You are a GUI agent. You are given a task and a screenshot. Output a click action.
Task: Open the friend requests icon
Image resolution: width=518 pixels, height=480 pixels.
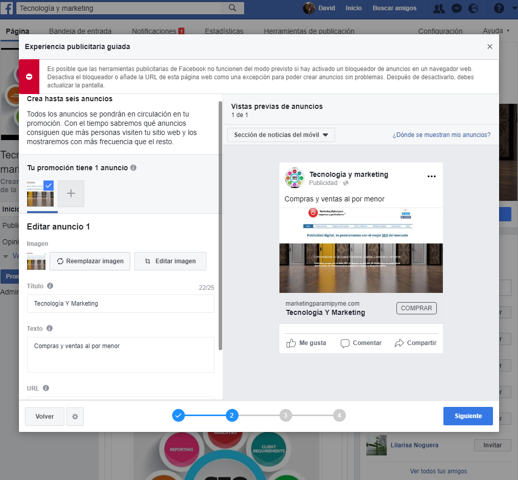[439, 8]
